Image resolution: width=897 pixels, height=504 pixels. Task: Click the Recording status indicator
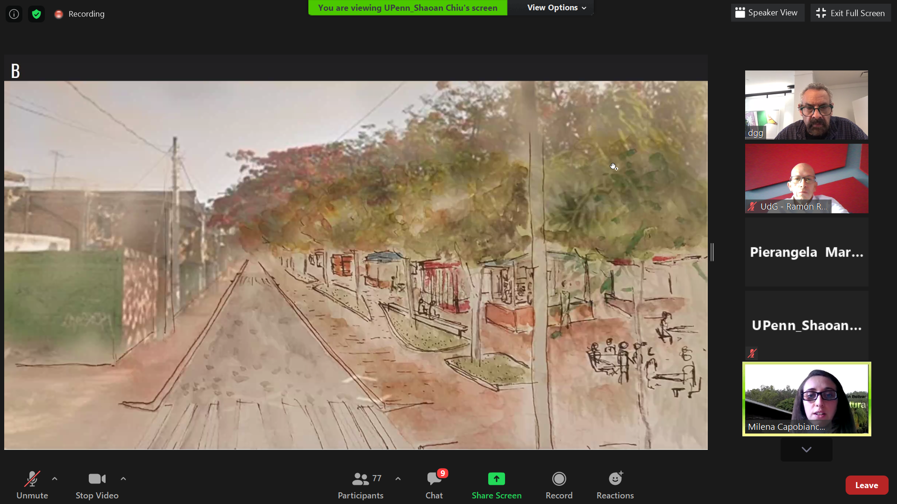[79, 14]
